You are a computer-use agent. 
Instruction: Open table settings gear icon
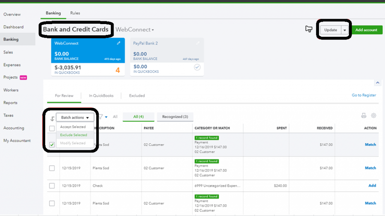pos(373,115)
